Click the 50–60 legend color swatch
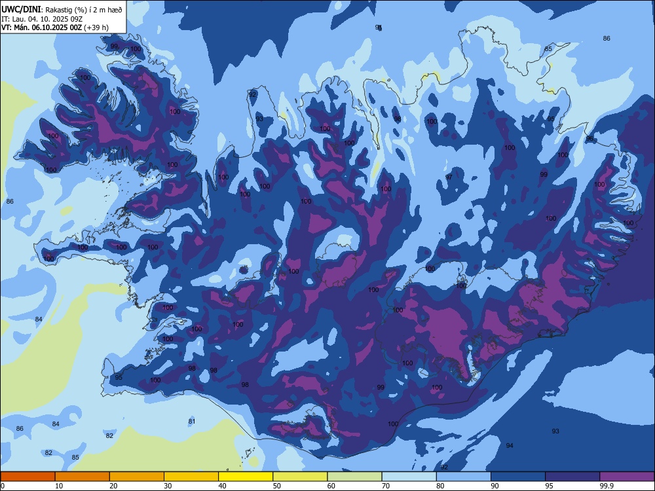The height and width of the screenshot is (491, 655). (301, 477)
